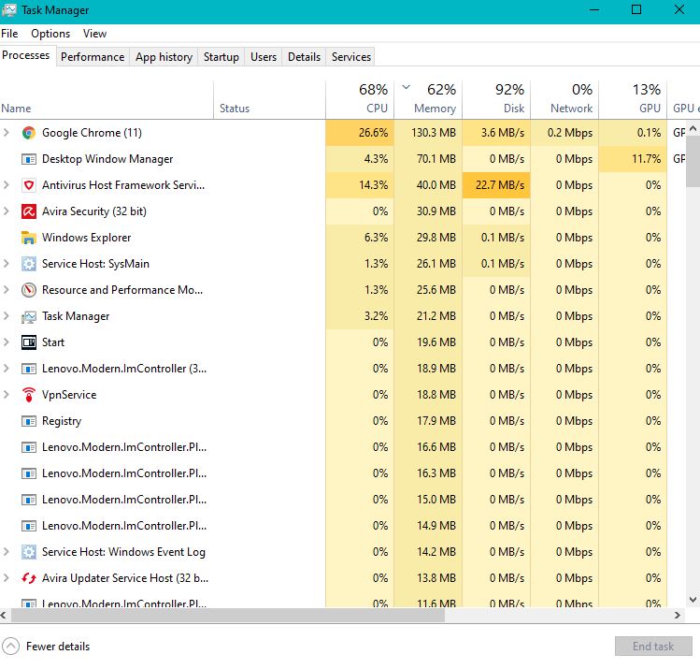Expand the Task Manager process group
This screenshot has height=669, width=700.
[7, 316]
